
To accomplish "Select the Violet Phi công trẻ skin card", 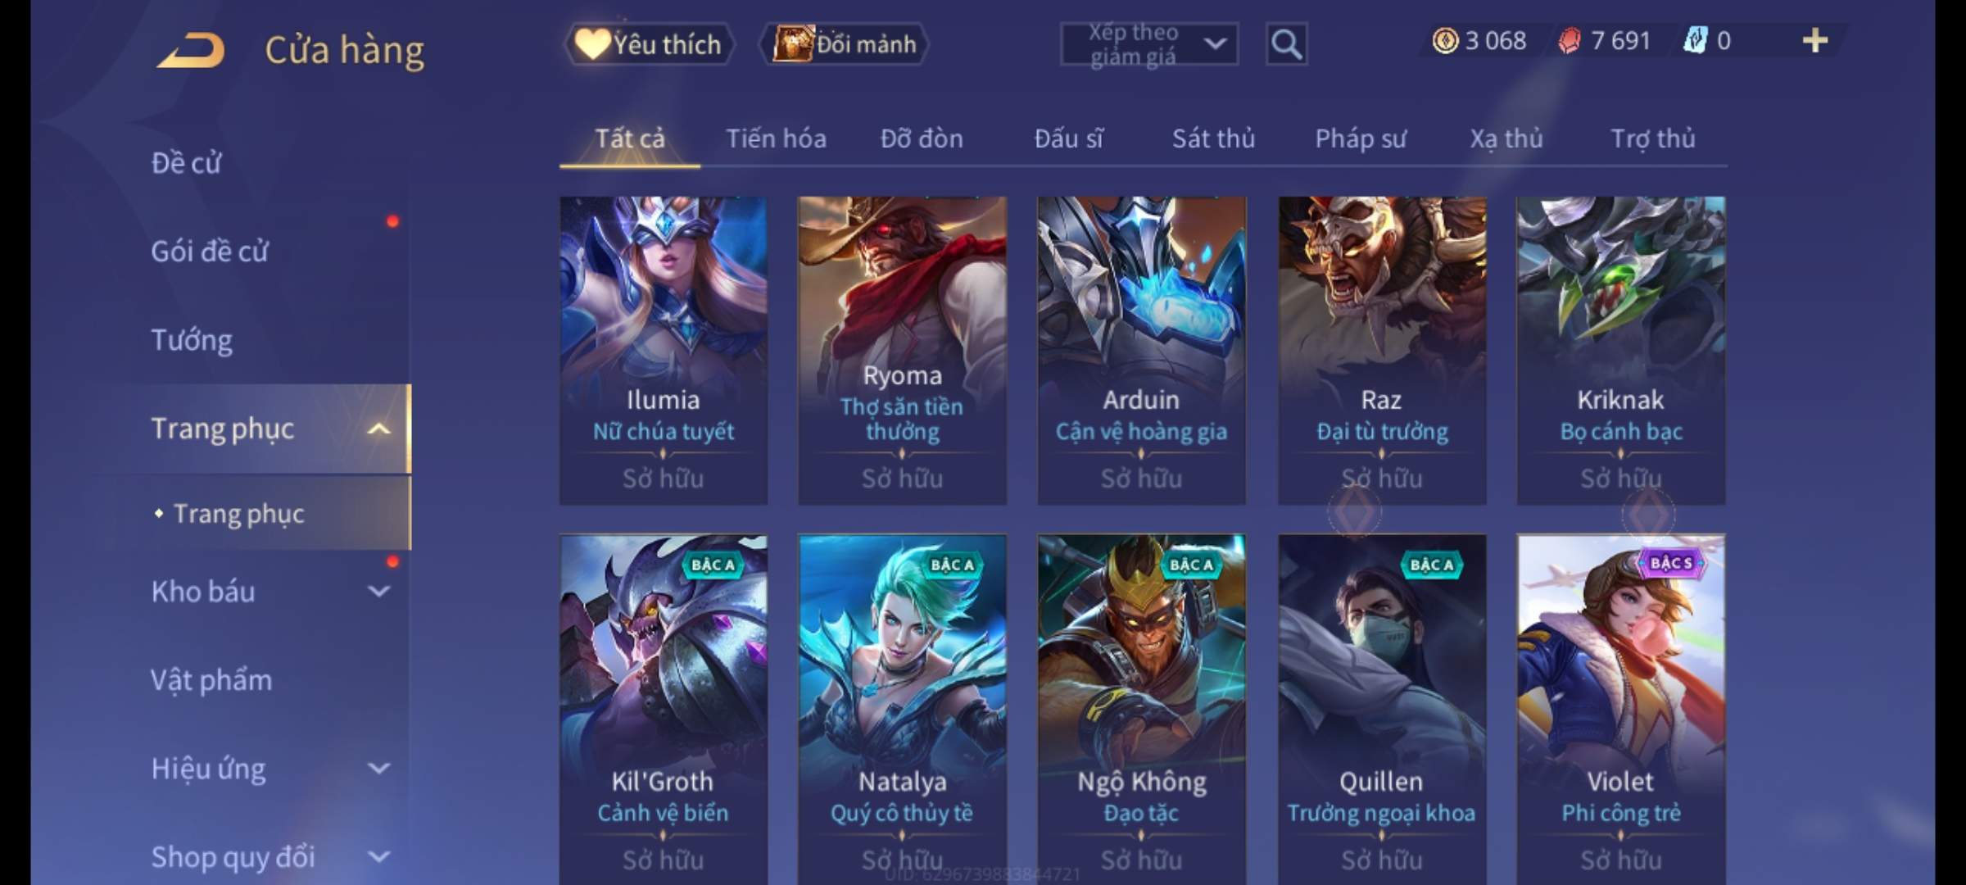I will tap(1620, 710).
